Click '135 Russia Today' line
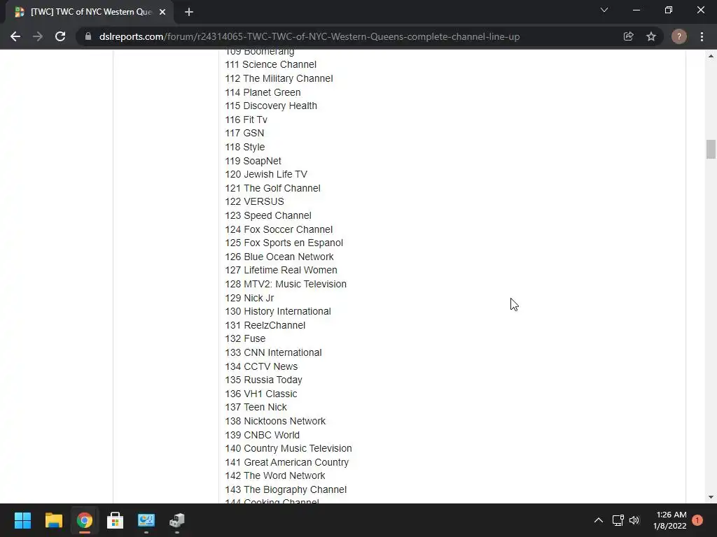The width and height of the screenshot is (717, 537). (x=264, y=380)
